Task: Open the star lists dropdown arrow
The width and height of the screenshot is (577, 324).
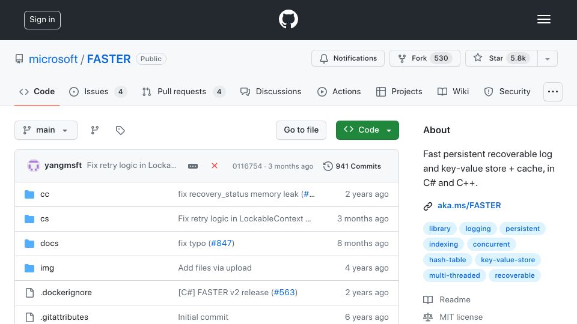Action: click(548, 59)
